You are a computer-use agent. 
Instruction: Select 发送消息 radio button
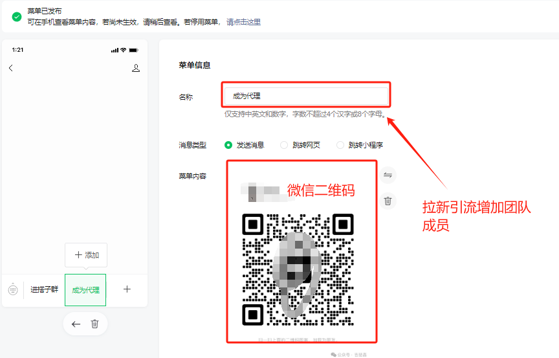point(228,145)
